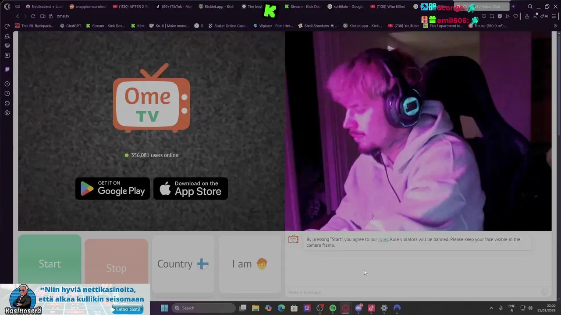Open the history clock icon in sidebar

pos(7,94)
